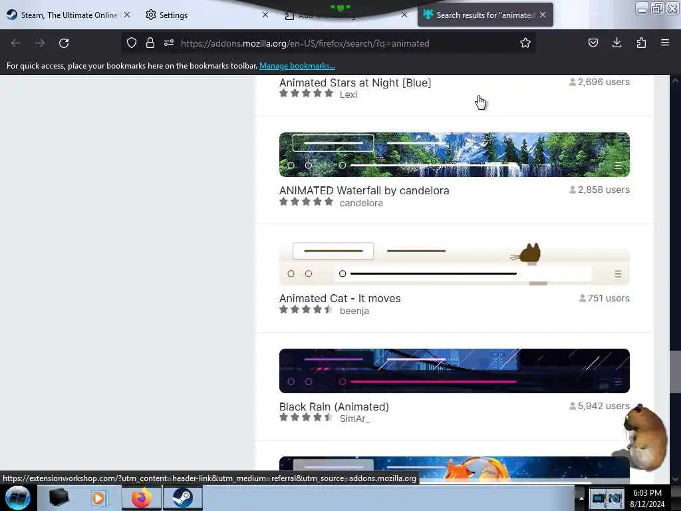Go back to the previous page
The image size is (681, 511).
(x=16, y=43)
